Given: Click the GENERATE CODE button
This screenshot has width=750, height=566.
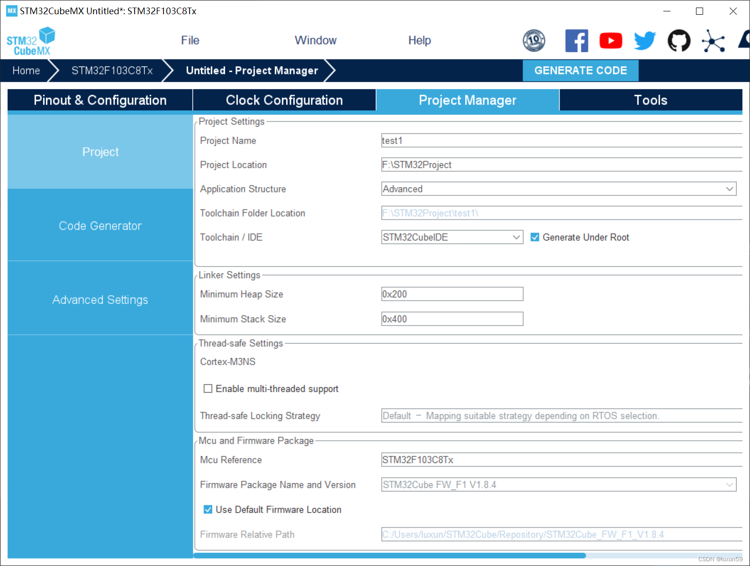Looking at the screenshot, I should click(x=580, y=70).
